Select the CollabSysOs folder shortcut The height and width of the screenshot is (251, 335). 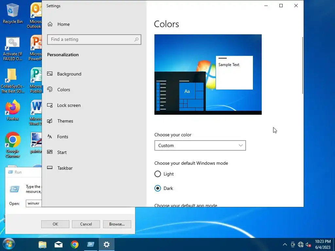click(13, 81)
